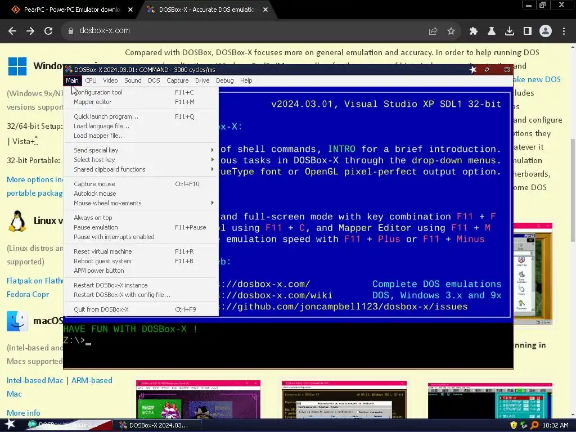Open the DOS menu in DOSBox-X
The width and height of the screenshot is (576, 432).
pyautogui.click(x=154, y=80)
